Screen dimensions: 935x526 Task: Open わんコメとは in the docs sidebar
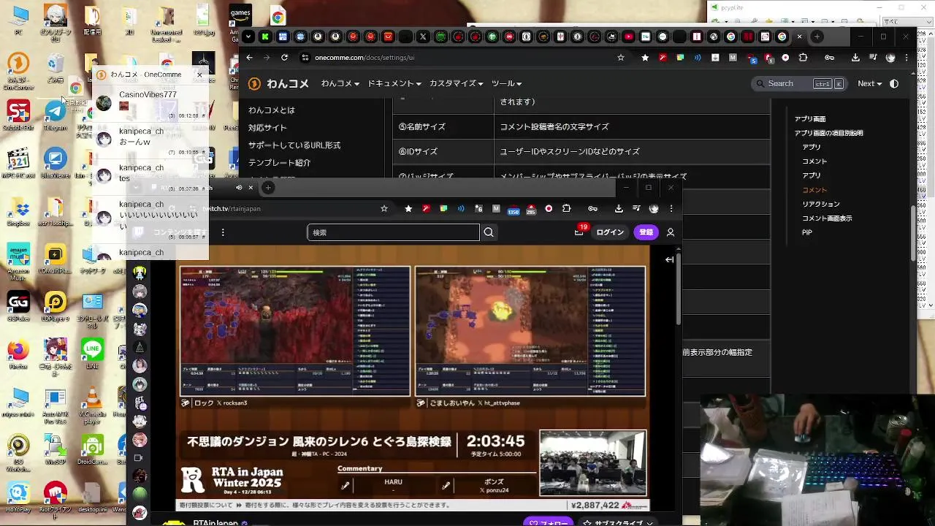tap(272, 110)
